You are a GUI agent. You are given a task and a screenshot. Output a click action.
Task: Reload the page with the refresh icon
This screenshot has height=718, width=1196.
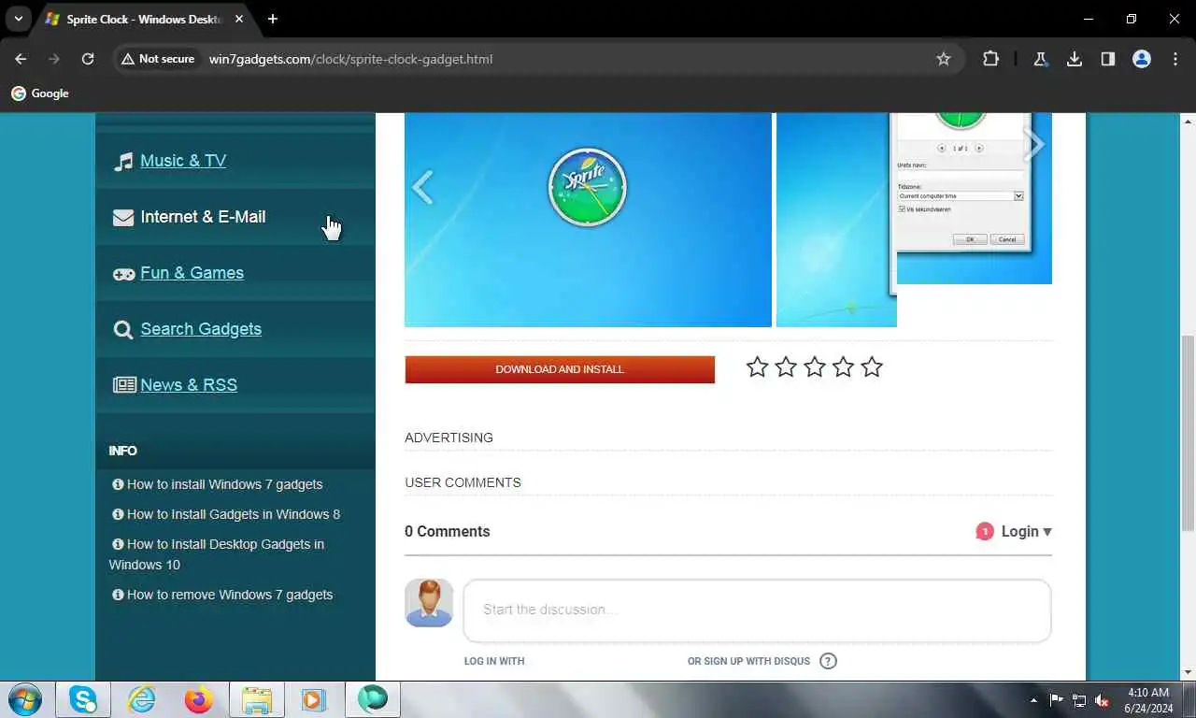[88, 59]
